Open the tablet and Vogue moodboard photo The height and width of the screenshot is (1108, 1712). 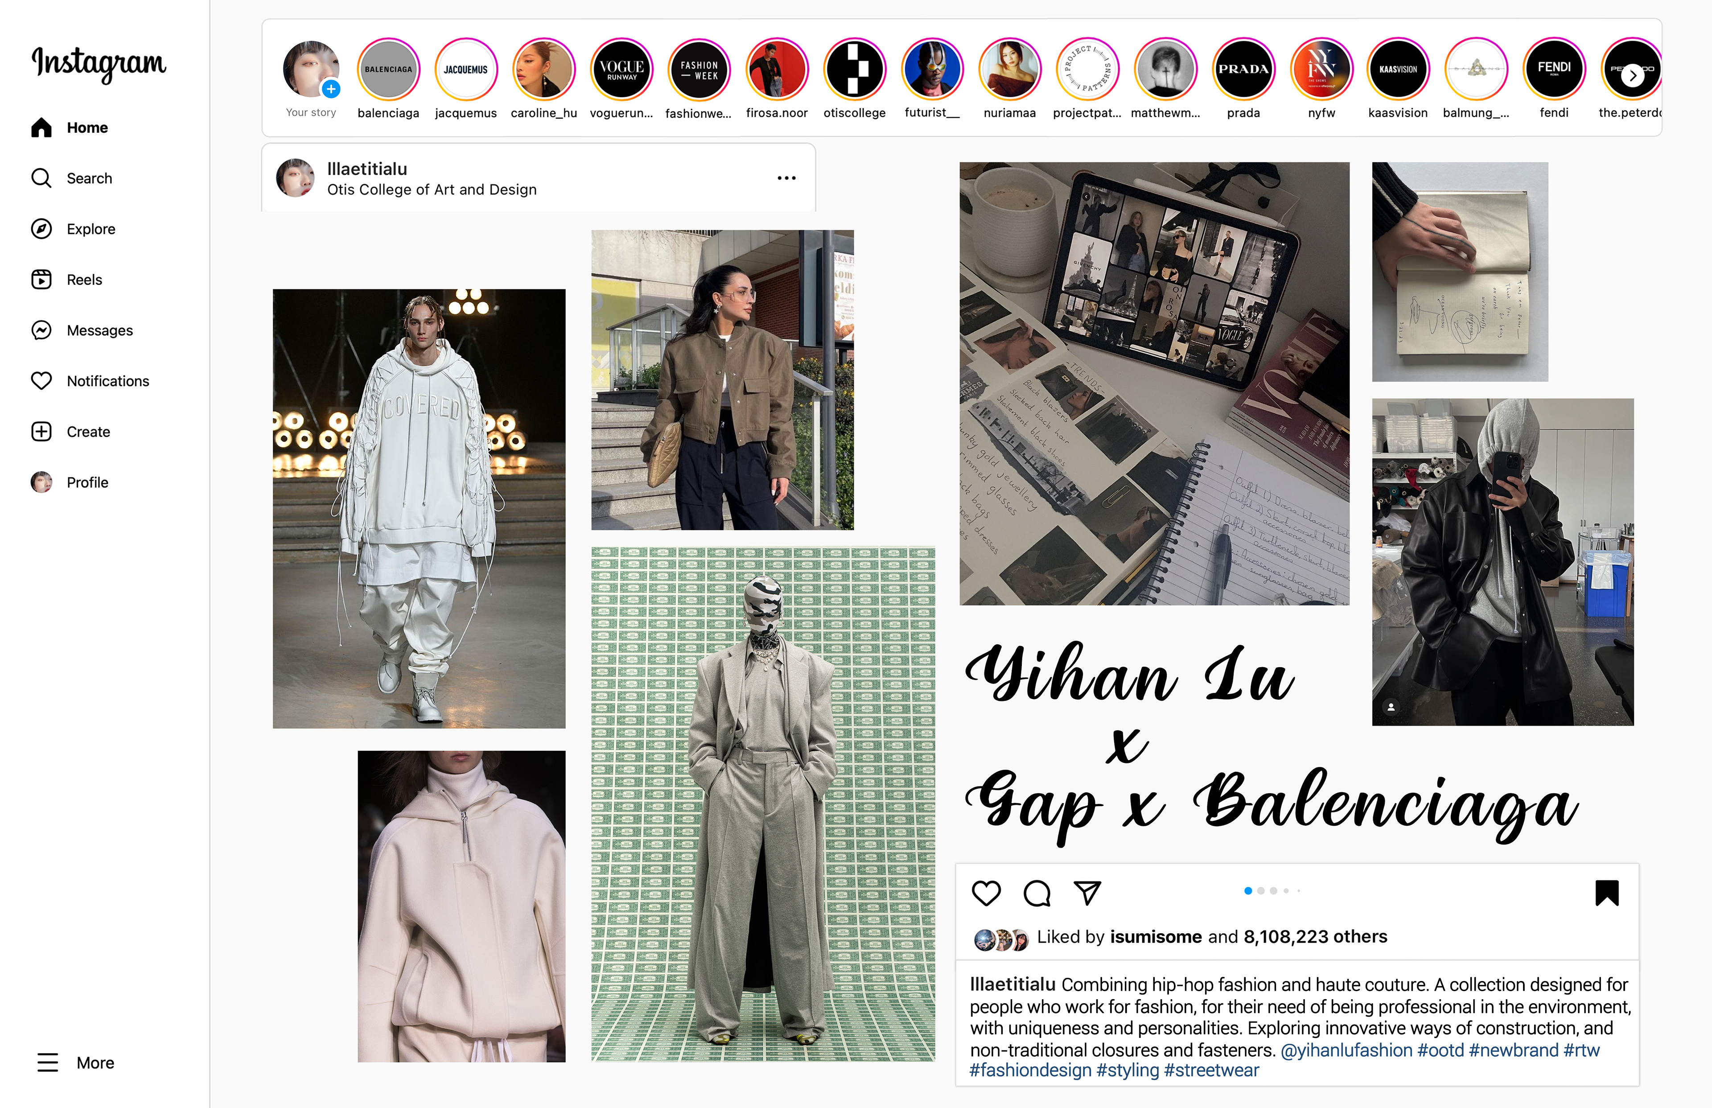click(1155, 383)
